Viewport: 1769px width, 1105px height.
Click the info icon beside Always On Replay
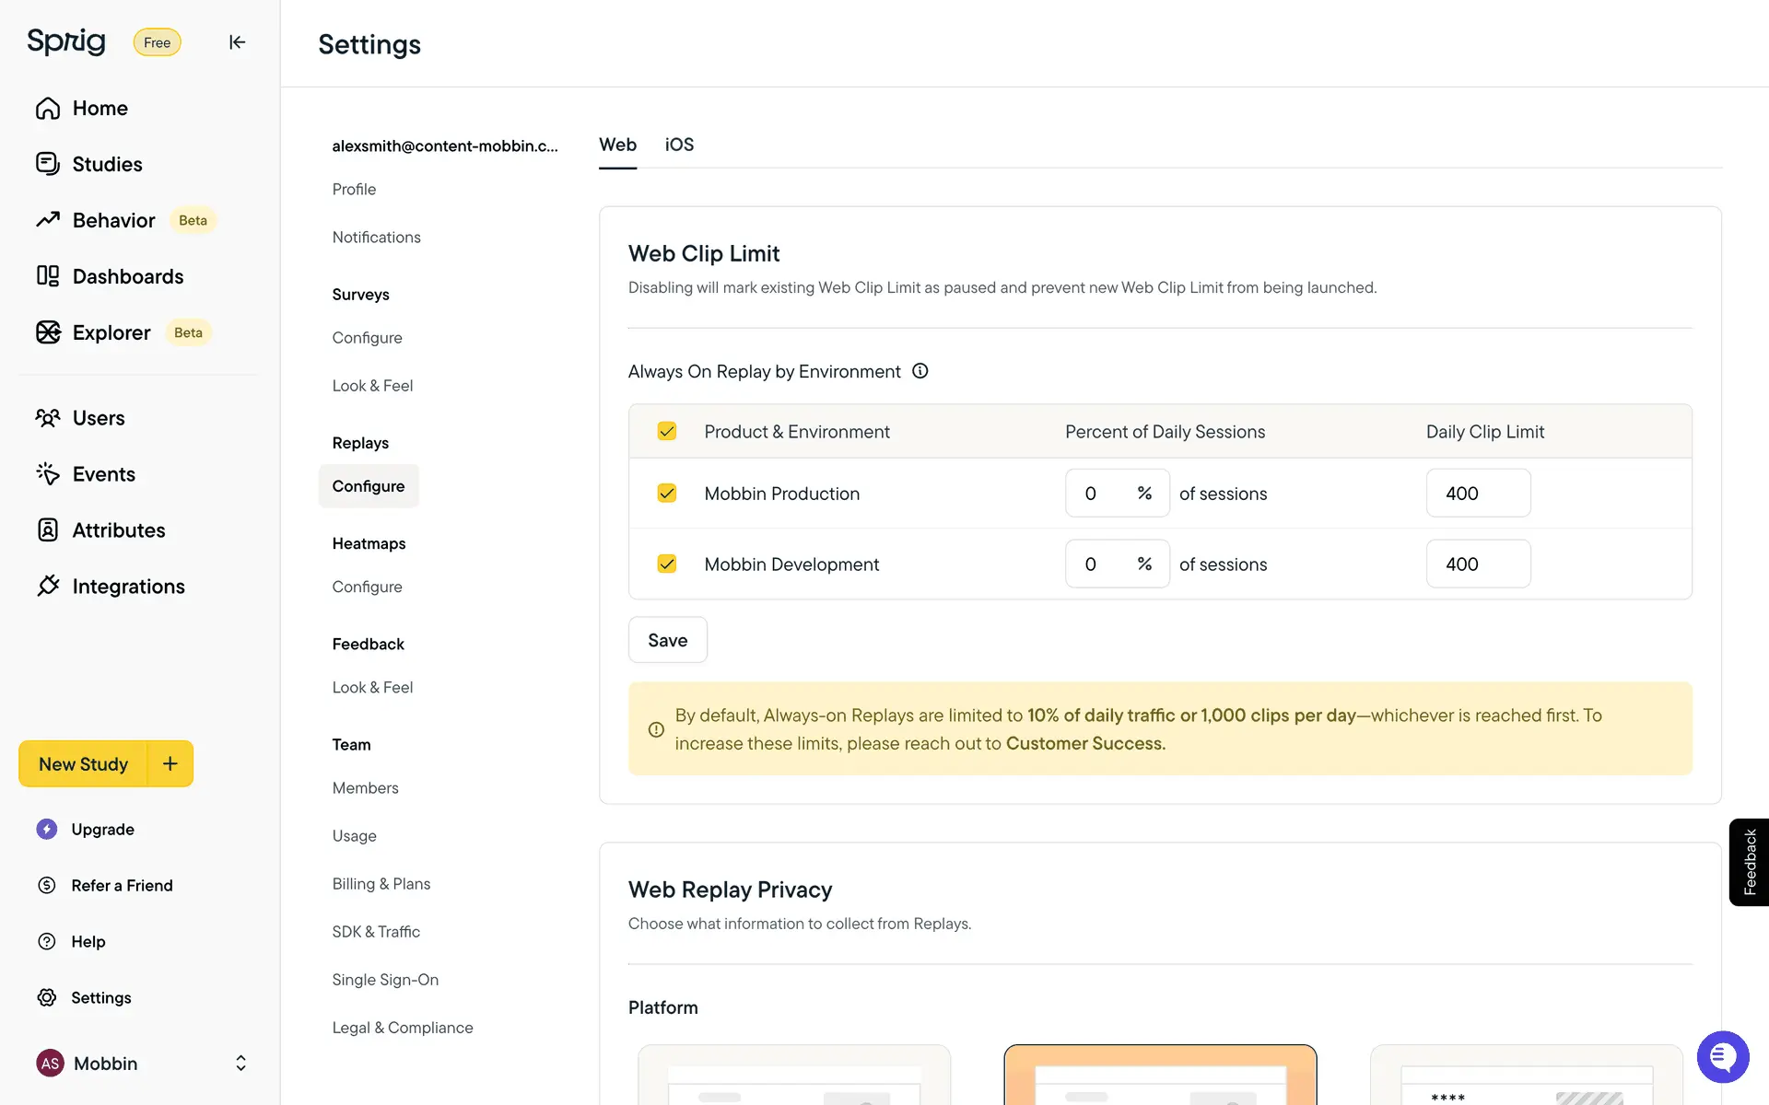click(x=920, y=371)
